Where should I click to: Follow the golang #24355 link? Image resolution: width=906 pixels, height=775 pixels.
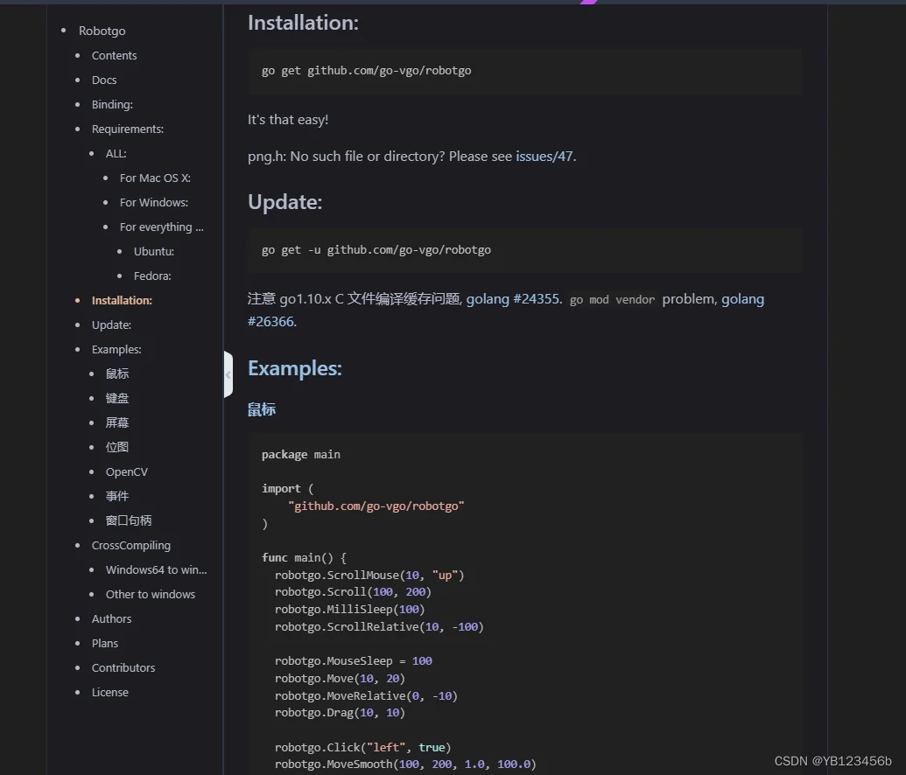pos(513,299)
